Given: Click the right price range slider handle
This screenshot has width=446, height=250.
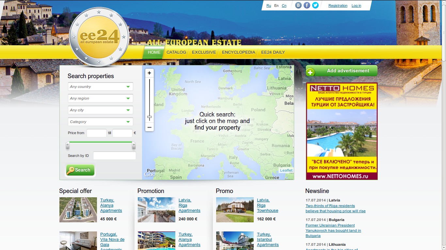Looking at the screenshot, I should [134, 145].
